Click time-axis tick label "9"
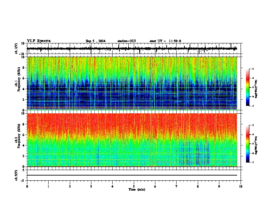The image size is (271, 209). click(x=219, y=186)
